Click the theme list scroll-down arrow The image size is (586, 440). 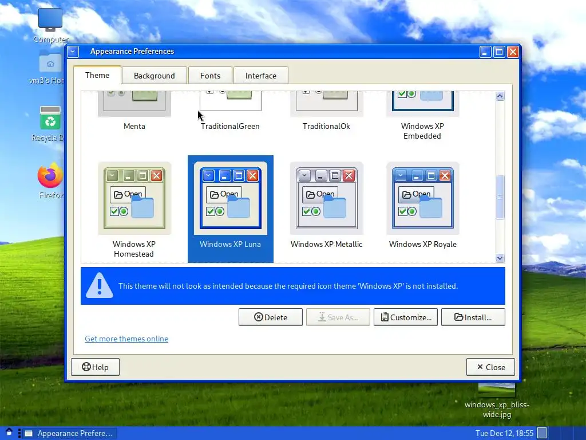click(500, 258)
